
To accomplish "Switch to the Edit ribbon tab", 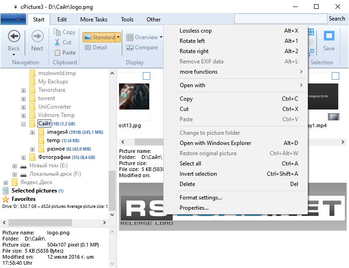I will tap(62, 20).
